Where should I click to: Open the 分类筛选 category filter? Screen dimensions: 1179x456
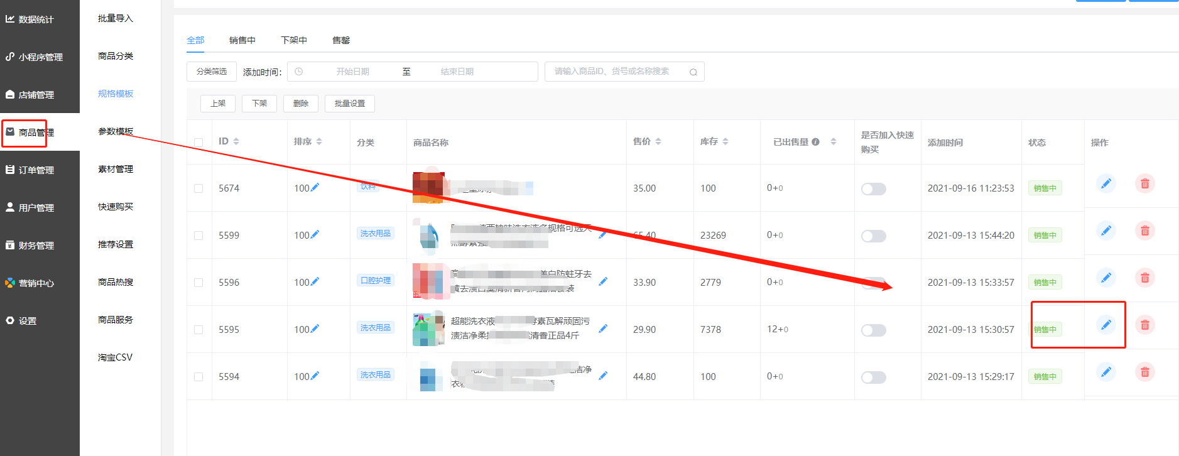pos(212,72)
